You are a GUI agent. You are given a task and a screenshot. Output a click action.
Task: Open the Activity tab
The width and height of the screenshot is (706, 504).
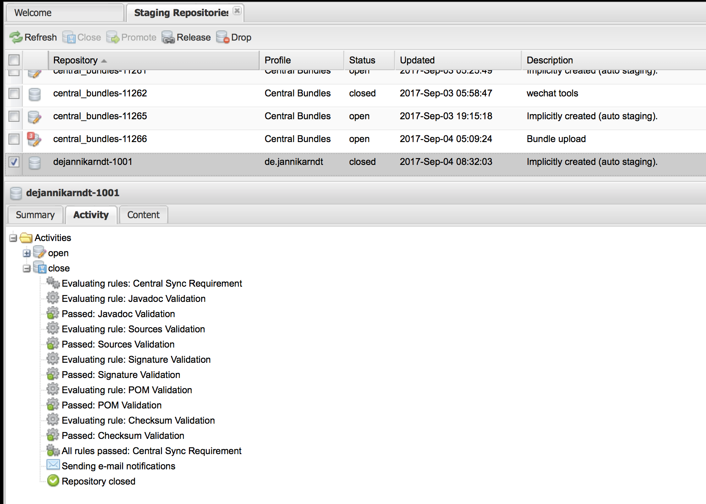click(x=91, y=215)
